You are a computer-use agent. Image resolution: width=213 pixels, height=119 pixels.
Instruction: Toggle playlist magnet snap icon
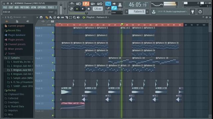pos(41,18)
